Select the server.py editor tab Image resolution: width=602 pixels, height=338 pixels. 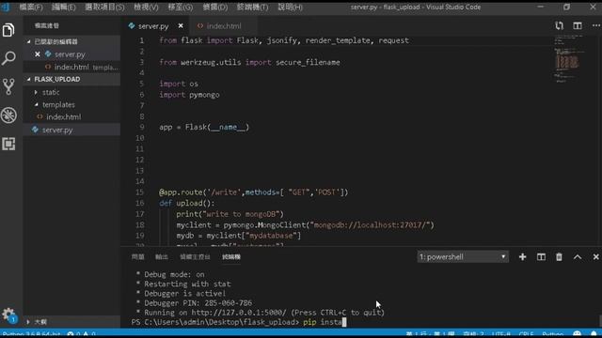153,26
